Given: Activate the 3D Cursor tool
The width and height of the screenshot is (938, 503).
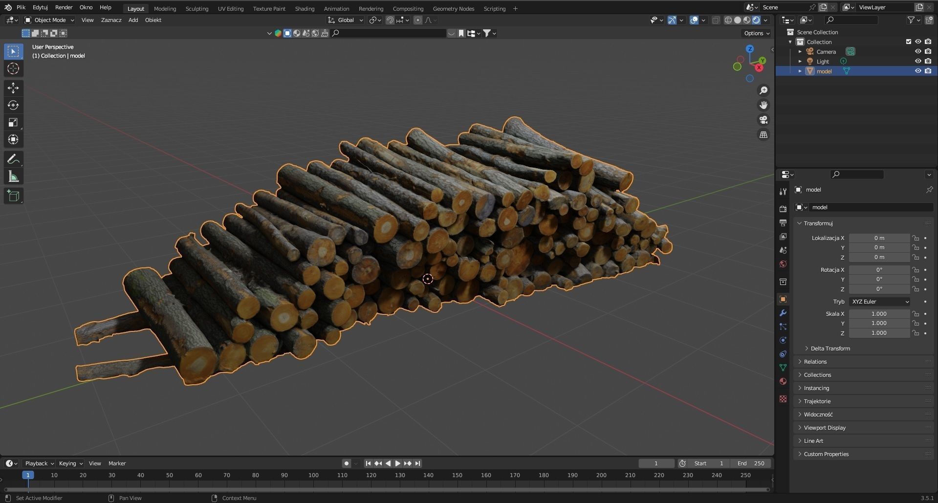Looking at the screenshot, I should click(13, 68).
